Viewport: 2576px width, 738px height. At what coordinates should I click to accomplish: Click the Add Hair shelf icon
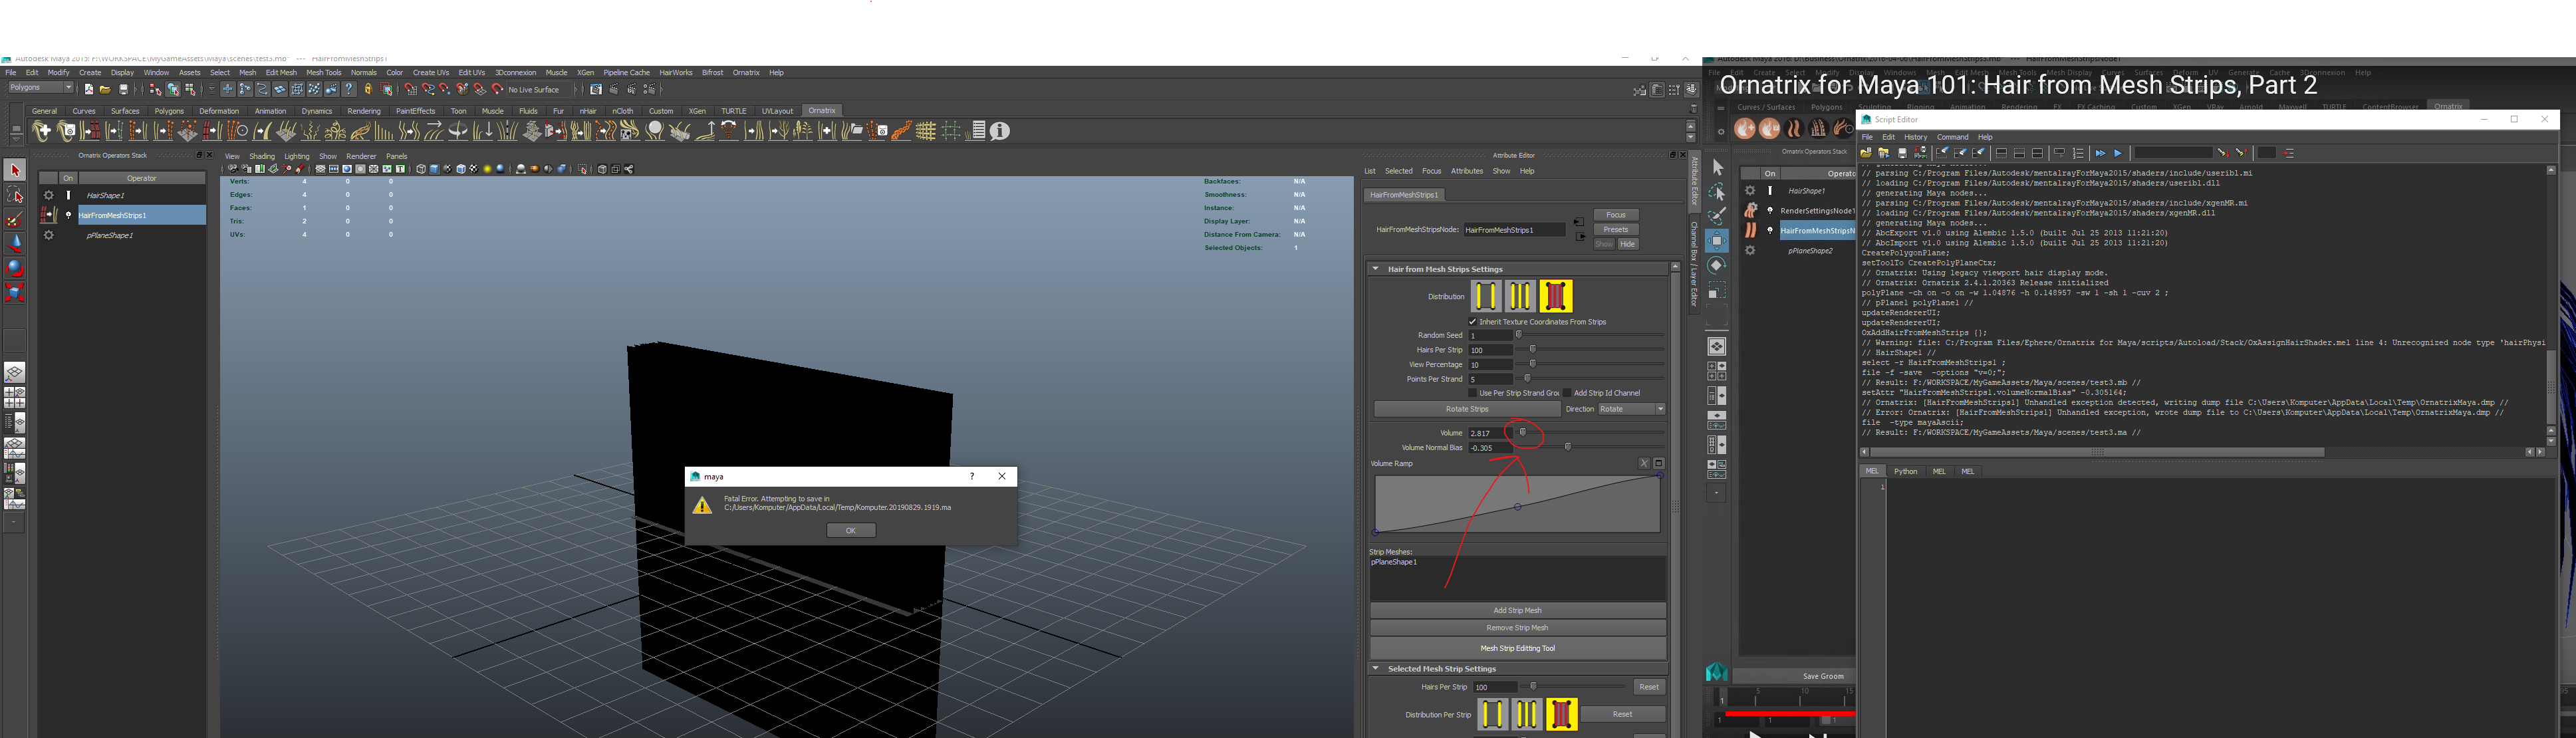[x=41, y=131]
